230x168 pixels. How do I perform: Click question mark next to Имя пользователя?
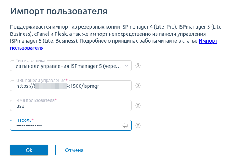click(138, 105)
